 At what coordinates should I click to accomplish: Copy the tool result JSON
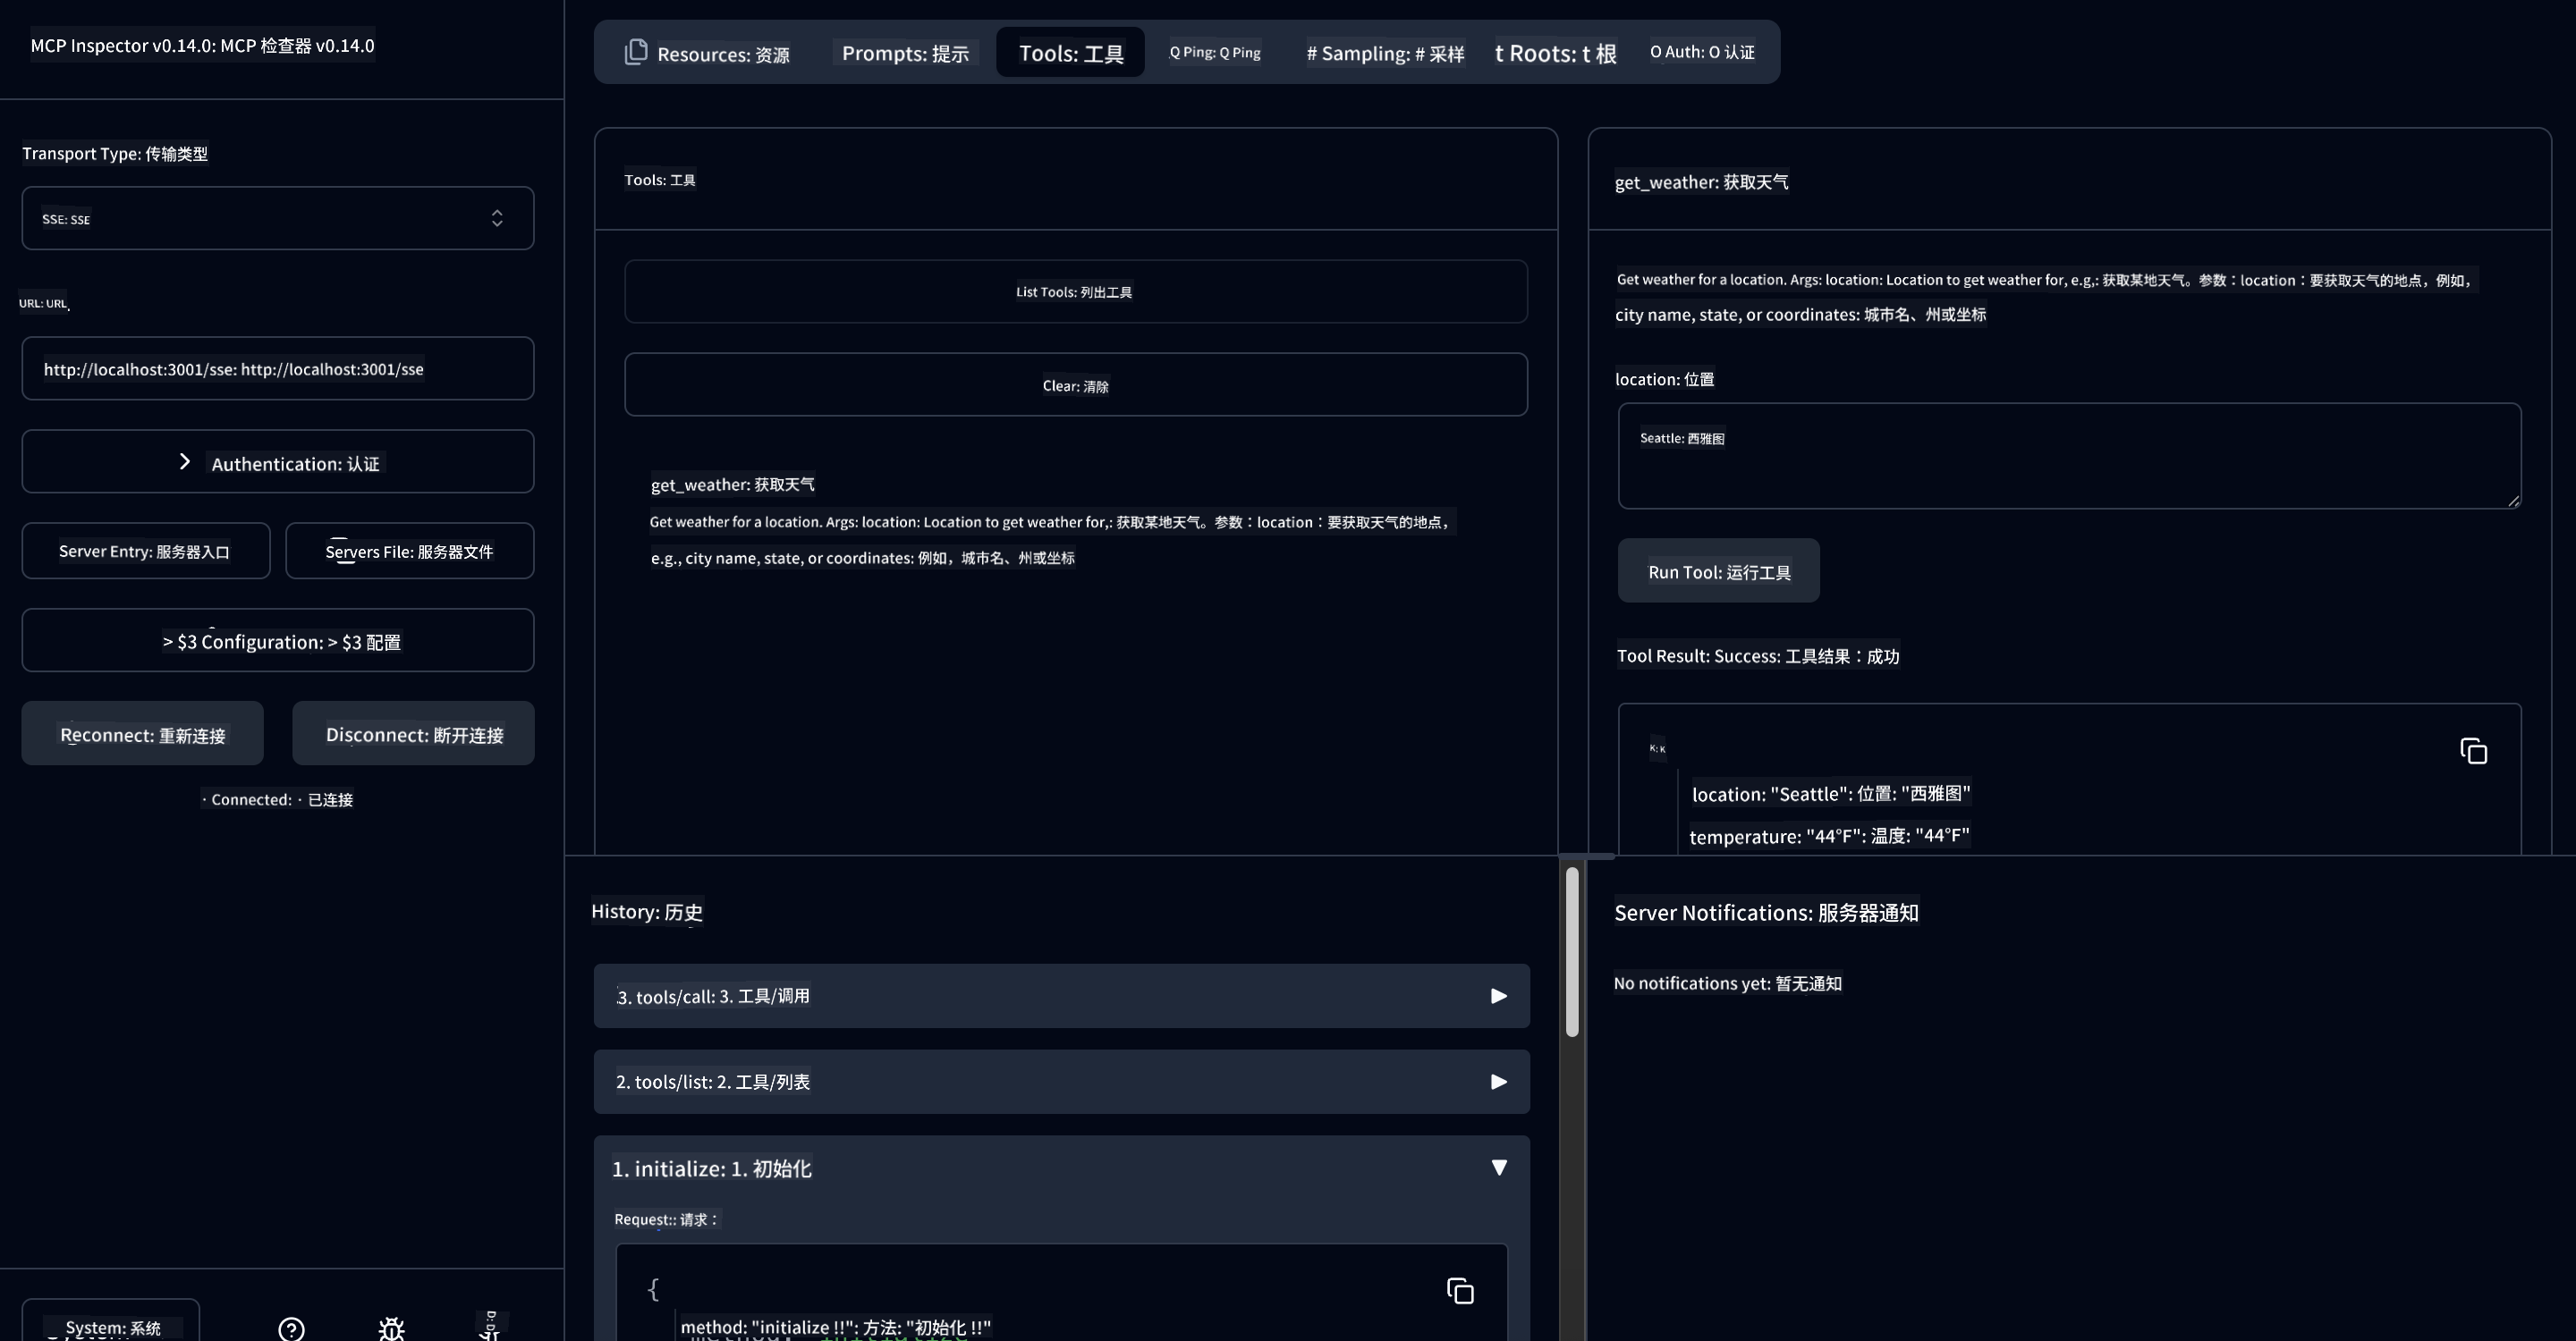click(x=2474, y=752)
